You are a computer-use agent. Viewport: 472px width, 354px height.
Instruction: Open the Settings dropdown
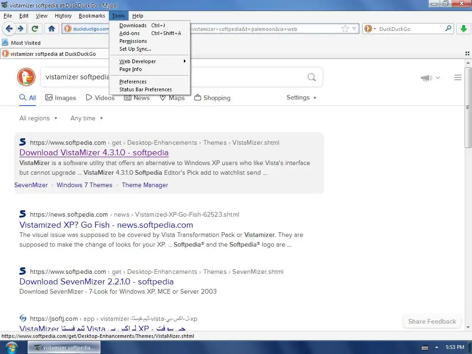click(x=301, y=98)
